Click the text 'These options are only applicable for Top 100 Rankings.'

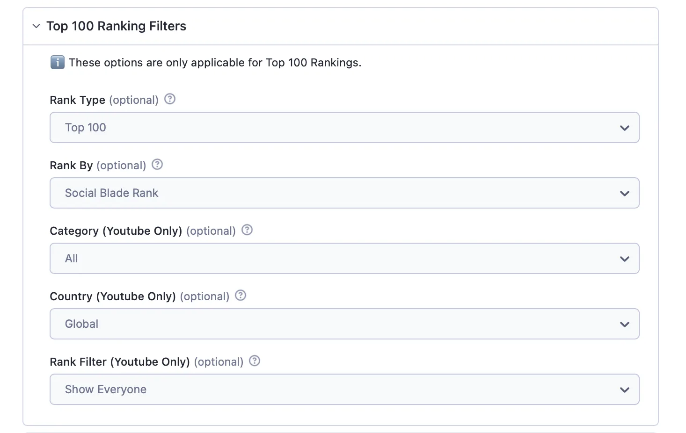click(215, 63)
